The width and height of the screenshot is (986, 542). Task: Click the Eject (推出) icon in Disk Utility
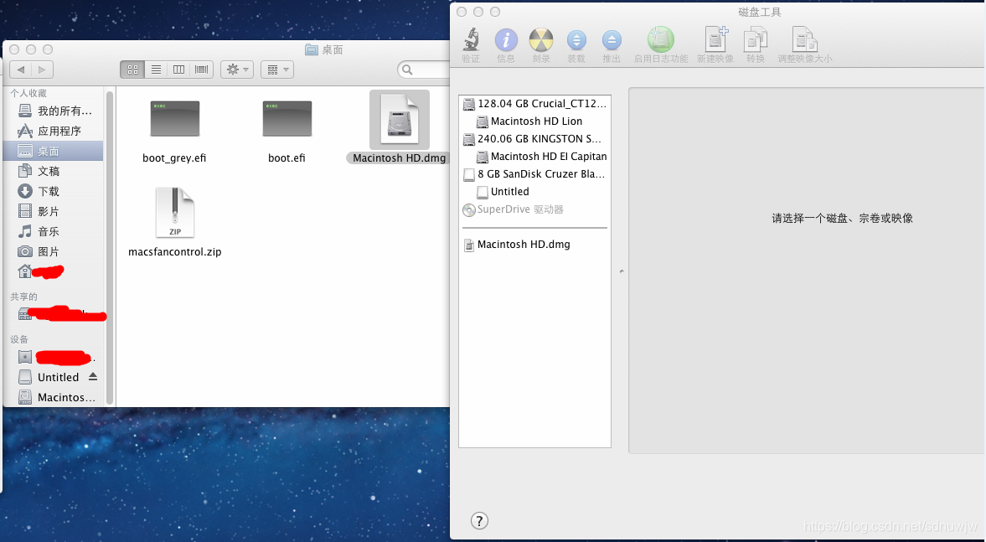tap(612, 40)
